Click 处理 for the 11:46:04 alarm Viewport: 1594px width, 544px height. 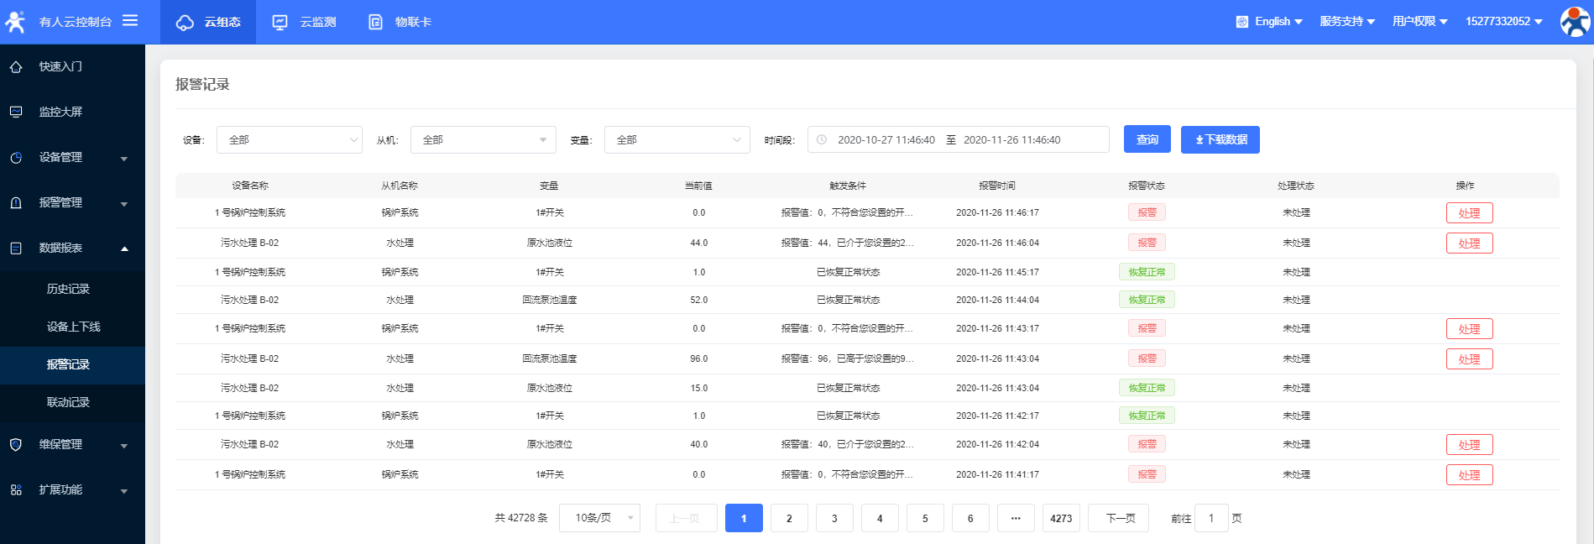pyautogui.click(x=1470, y=243)
